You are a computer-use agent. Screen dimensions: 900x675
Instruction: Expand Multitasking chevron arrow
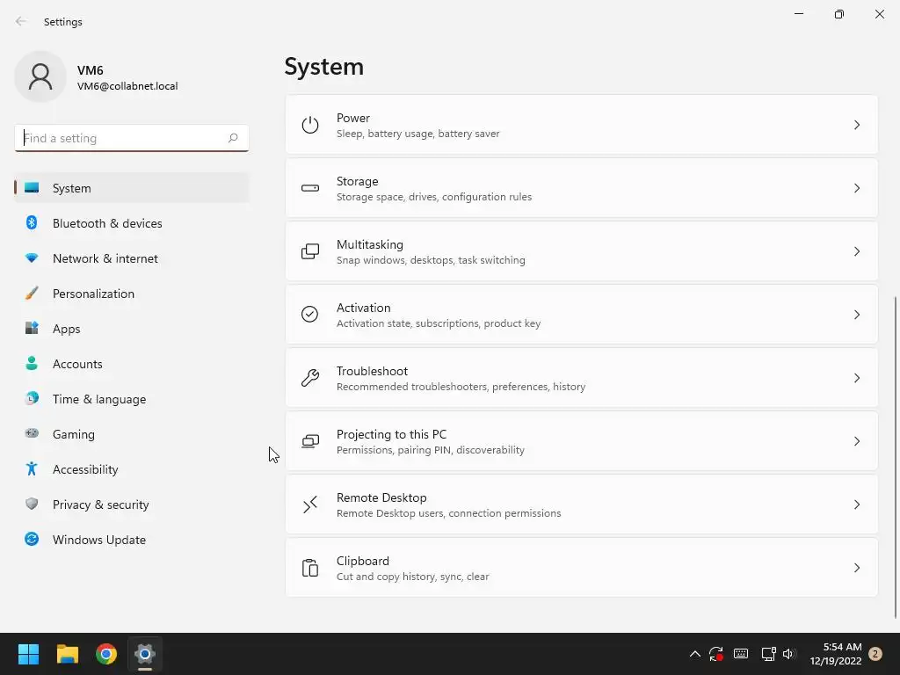coord(857,251)
